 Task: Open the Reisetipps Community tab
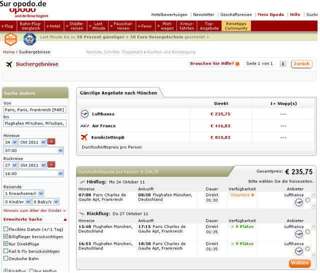click(236, 26)
